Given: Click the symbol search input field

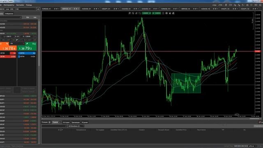Looking at the screenshot, I should click(10, 17).
